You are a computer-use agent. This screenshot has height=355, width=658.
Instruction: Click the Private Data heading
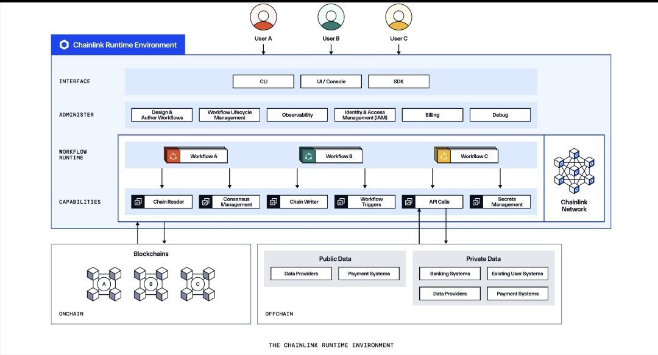(483, 259)
